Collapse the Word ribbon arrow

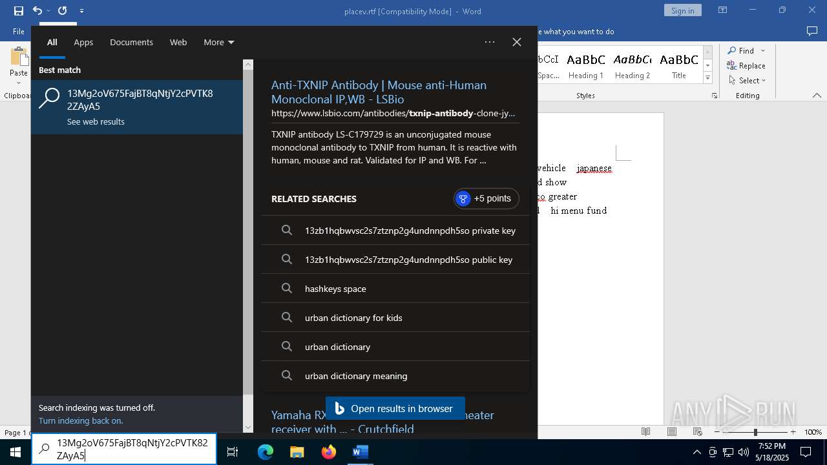[817, 96]
